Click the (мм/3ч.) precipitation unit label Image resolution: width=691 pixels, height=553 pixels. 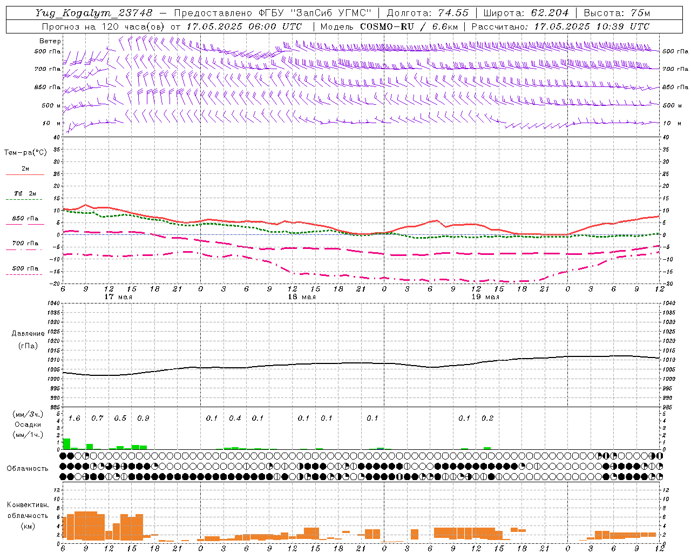tap(28, 415)
